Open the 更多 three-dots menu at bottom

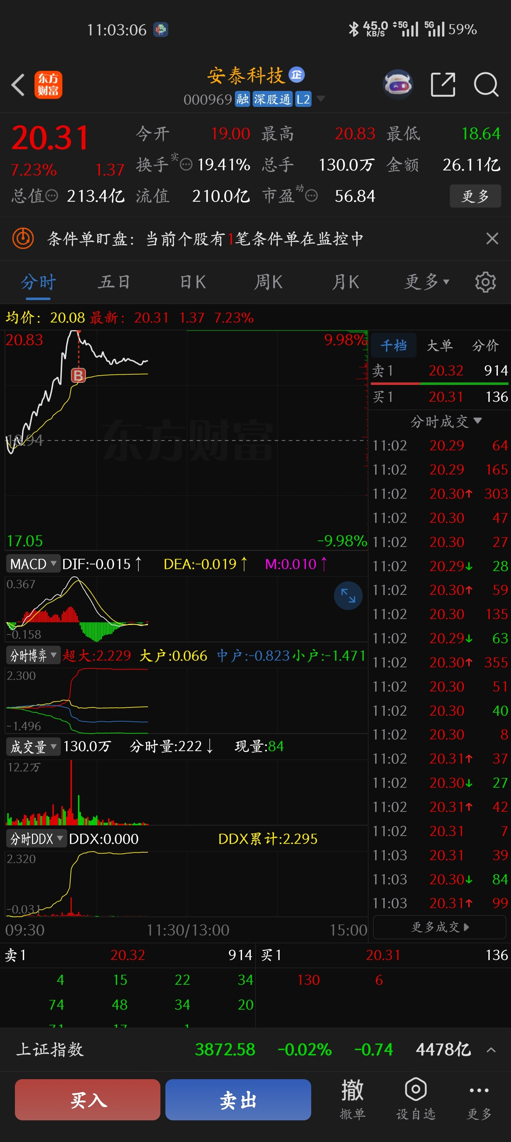(479, 1099)
